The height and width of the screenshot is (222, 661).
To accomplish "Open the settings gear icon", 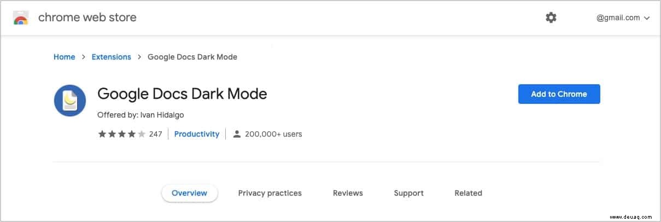I will tap(551, 17).
